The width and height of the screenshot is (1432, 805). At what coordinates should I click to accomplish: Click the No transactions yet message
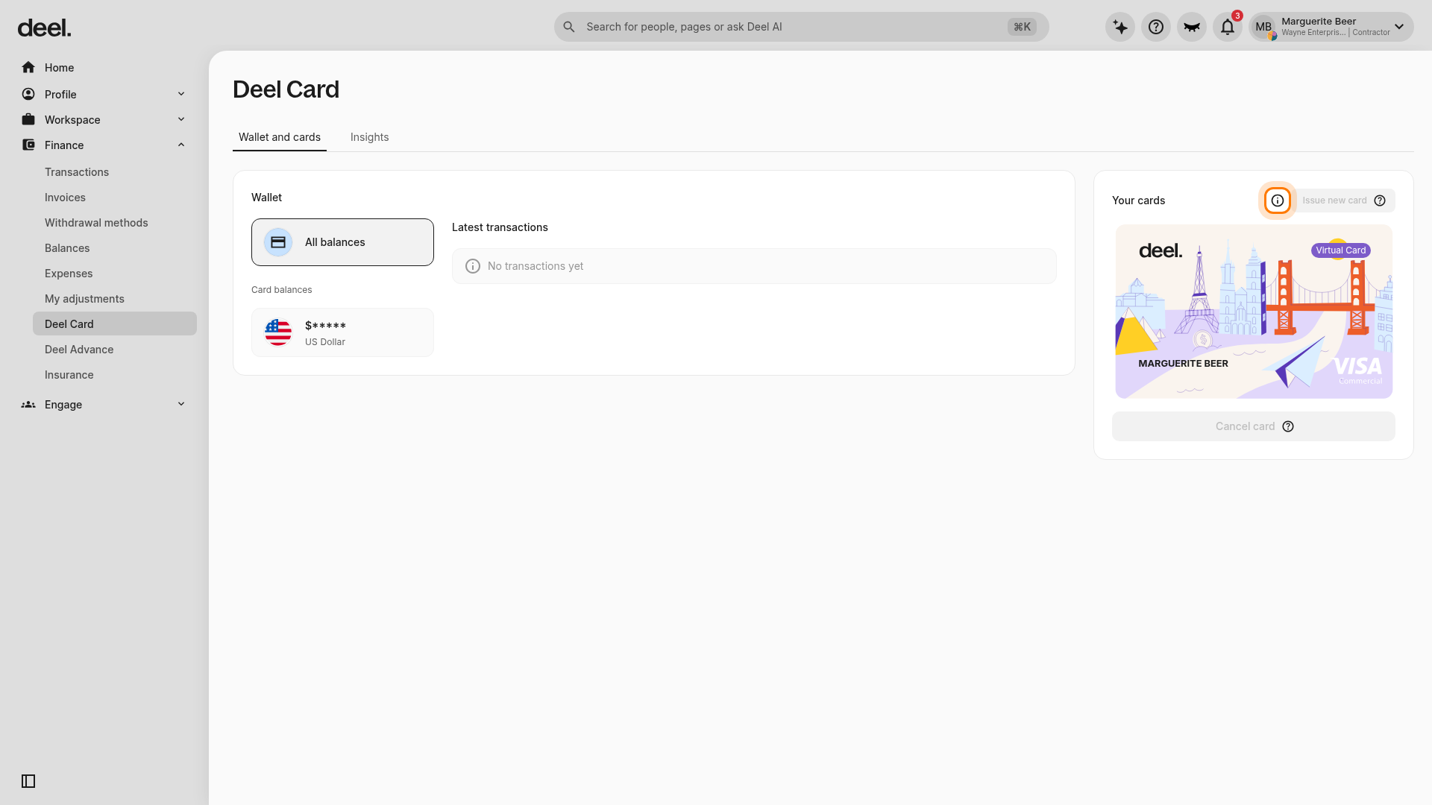click(536, 266)
